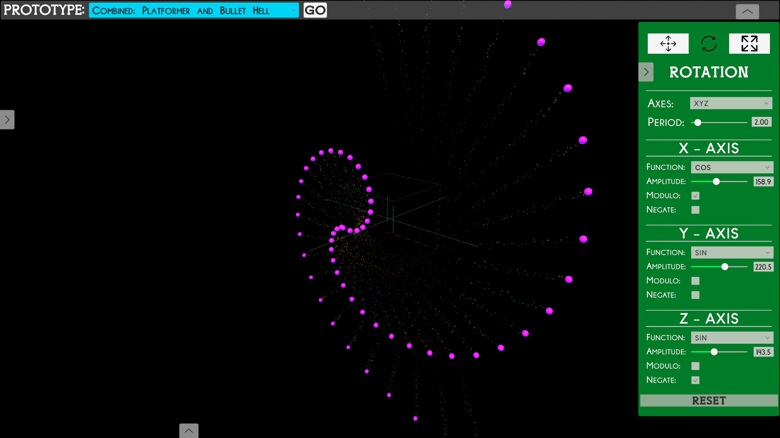
Task: Open the Axes XYZ dropdown
Action: [731, 103]
